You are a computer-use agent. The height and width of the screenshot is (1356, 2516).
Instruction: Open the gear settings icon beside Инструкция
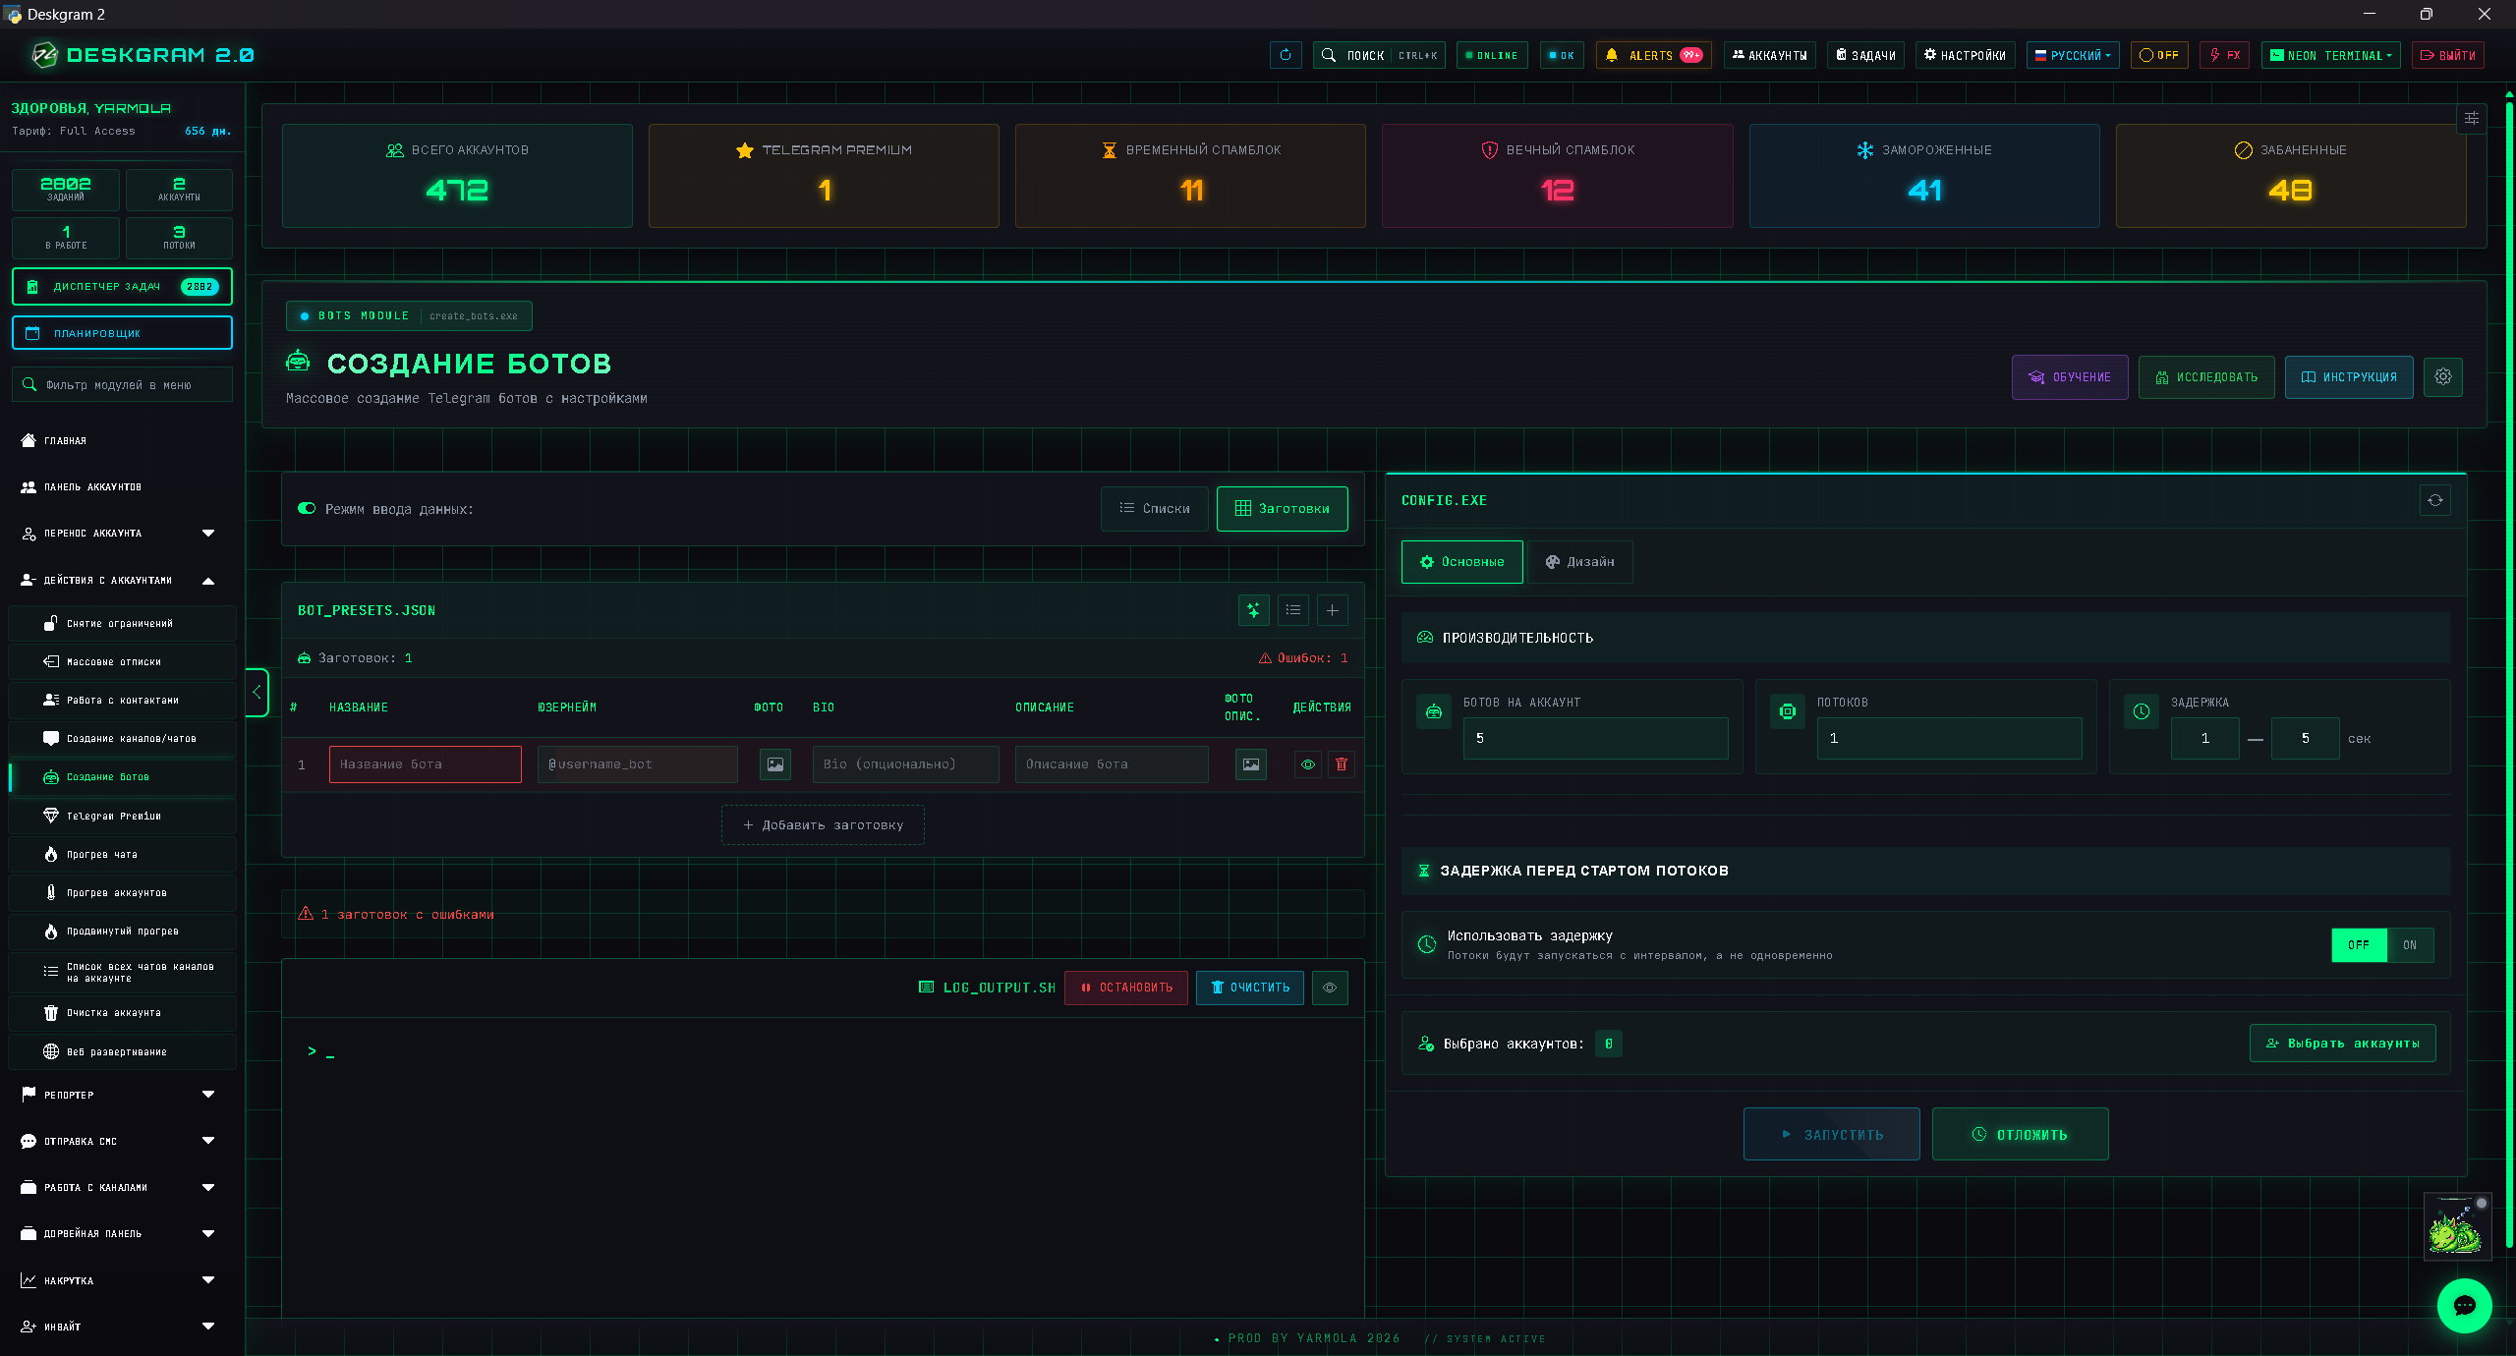(2443, 376)
